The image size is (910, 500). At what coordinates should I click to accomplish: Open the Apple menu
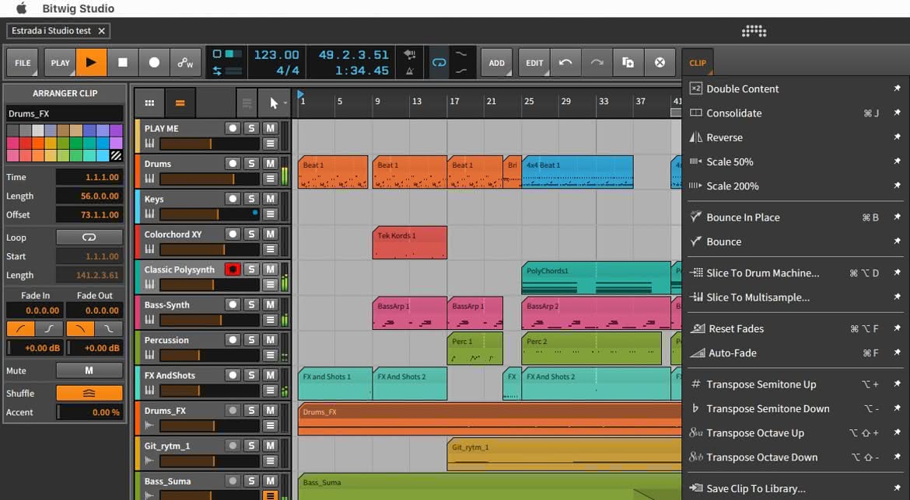tap(22, 8)
